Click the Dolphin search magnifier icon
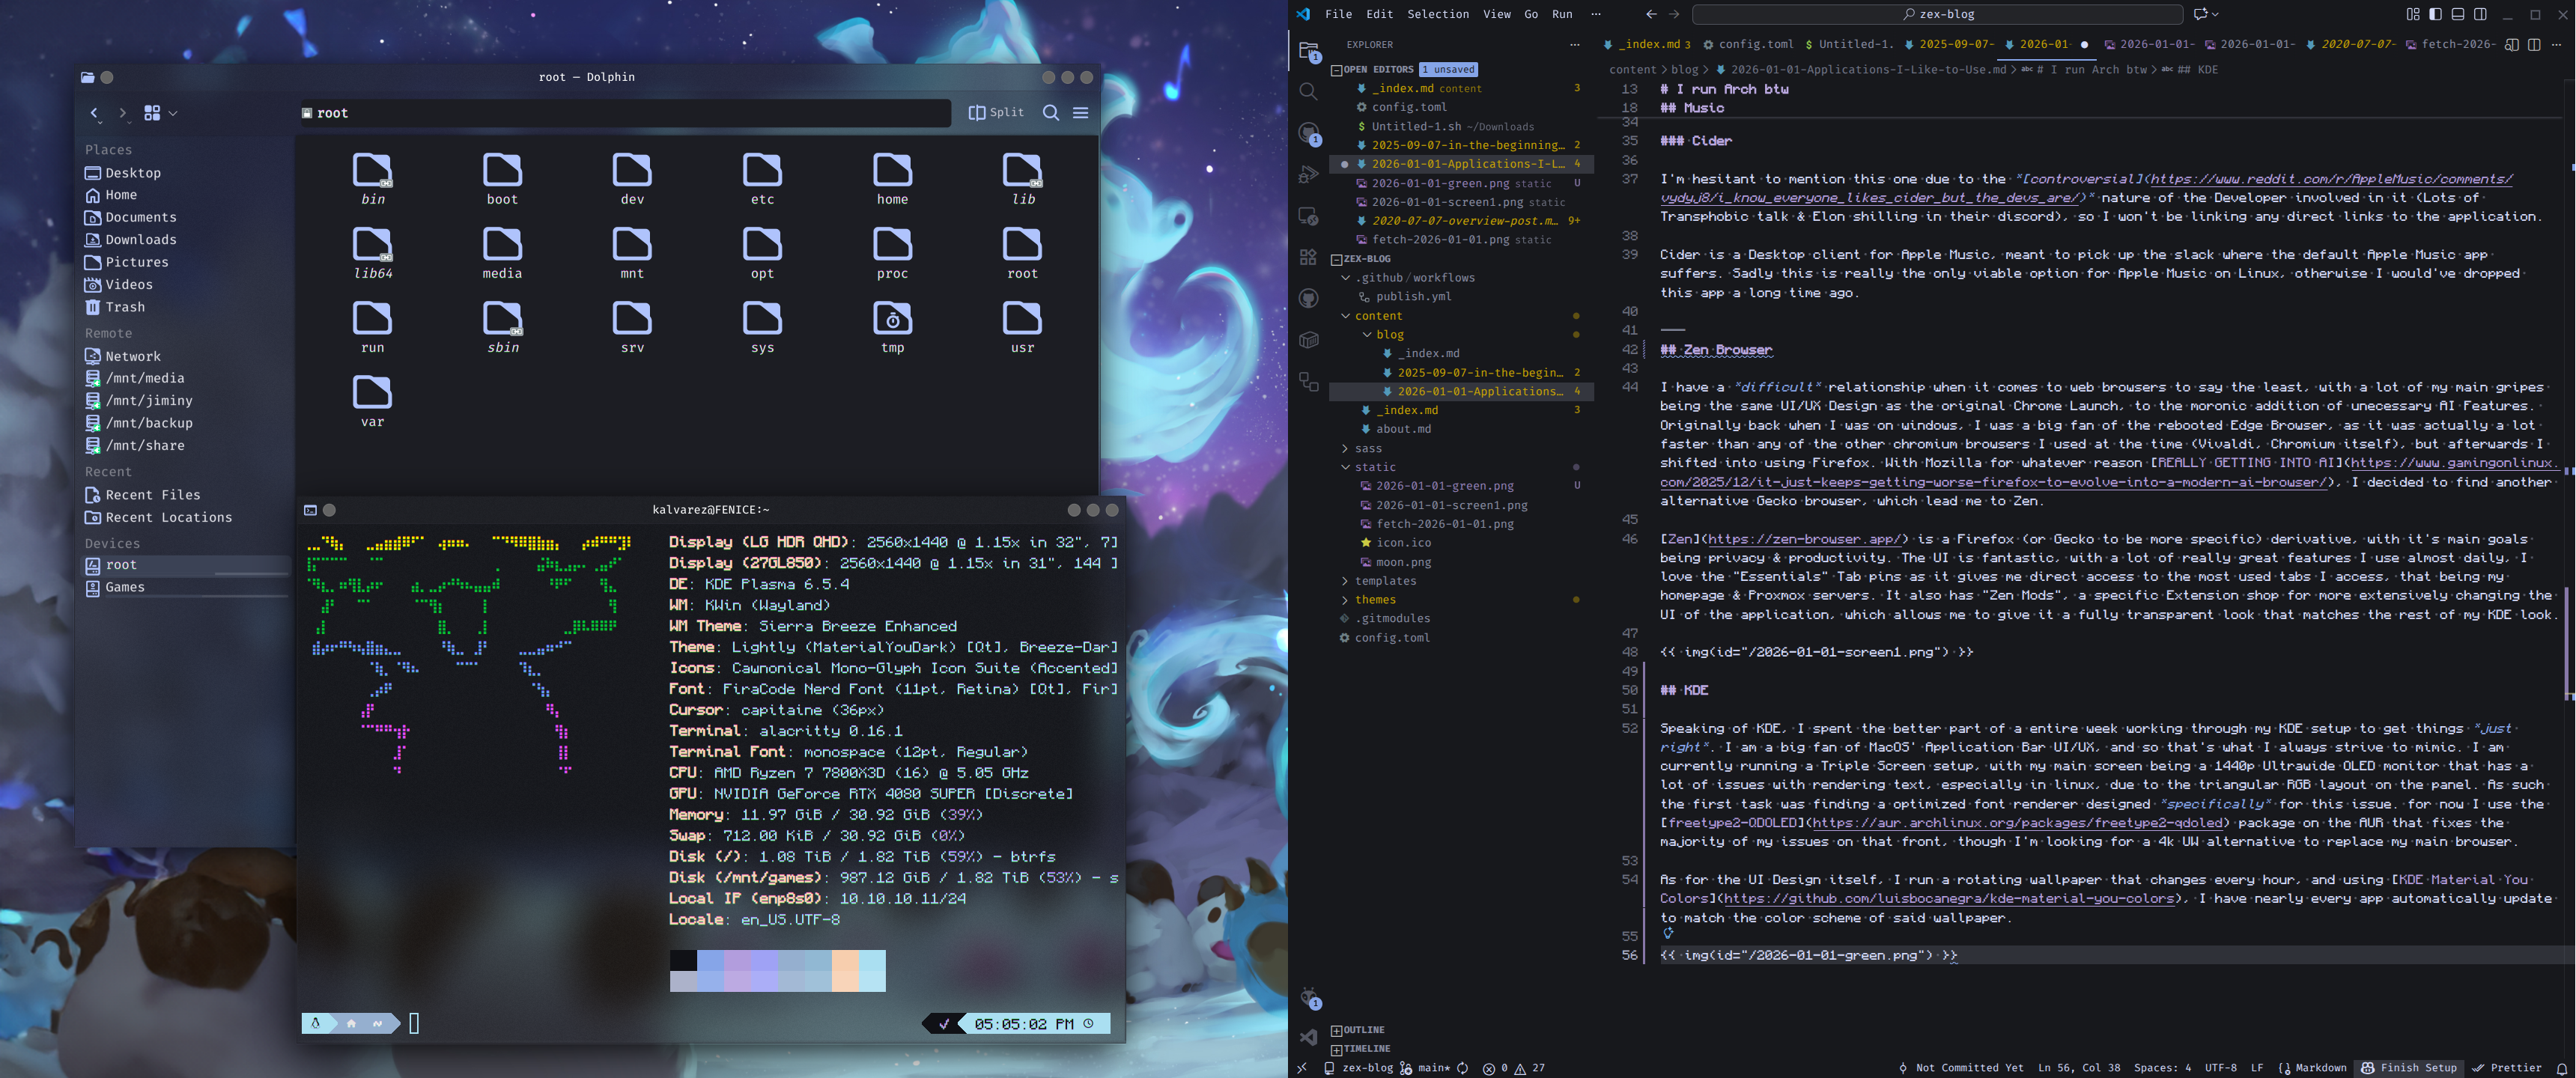 point(1051,113)
